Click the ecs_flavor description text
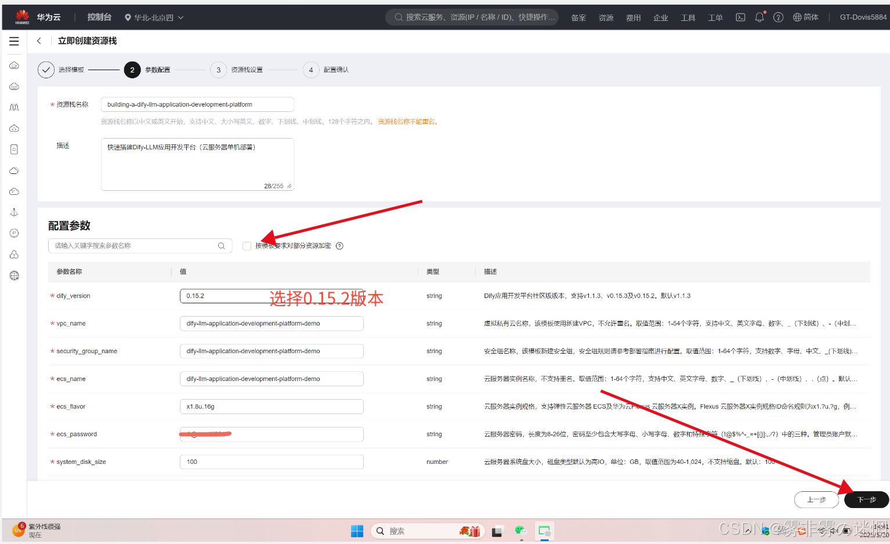The width and height of the screenshot is (890, 544). [x=670, y=407]
